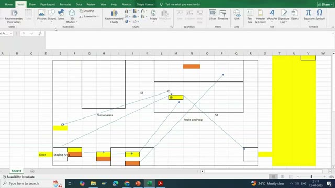Click the new sheet plus icon
The image size is (335, 188).
pos(32,171)
